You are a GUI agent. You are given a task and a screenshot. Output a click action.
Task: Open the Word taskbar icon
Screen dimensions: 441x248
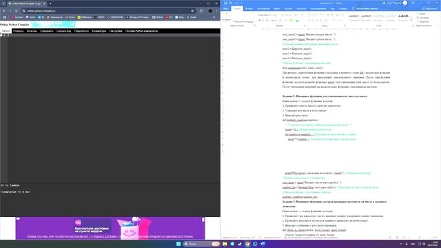263,244
